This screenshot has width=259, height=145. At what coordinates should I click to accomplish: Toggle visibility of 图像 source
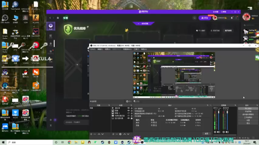coord(129,111)
